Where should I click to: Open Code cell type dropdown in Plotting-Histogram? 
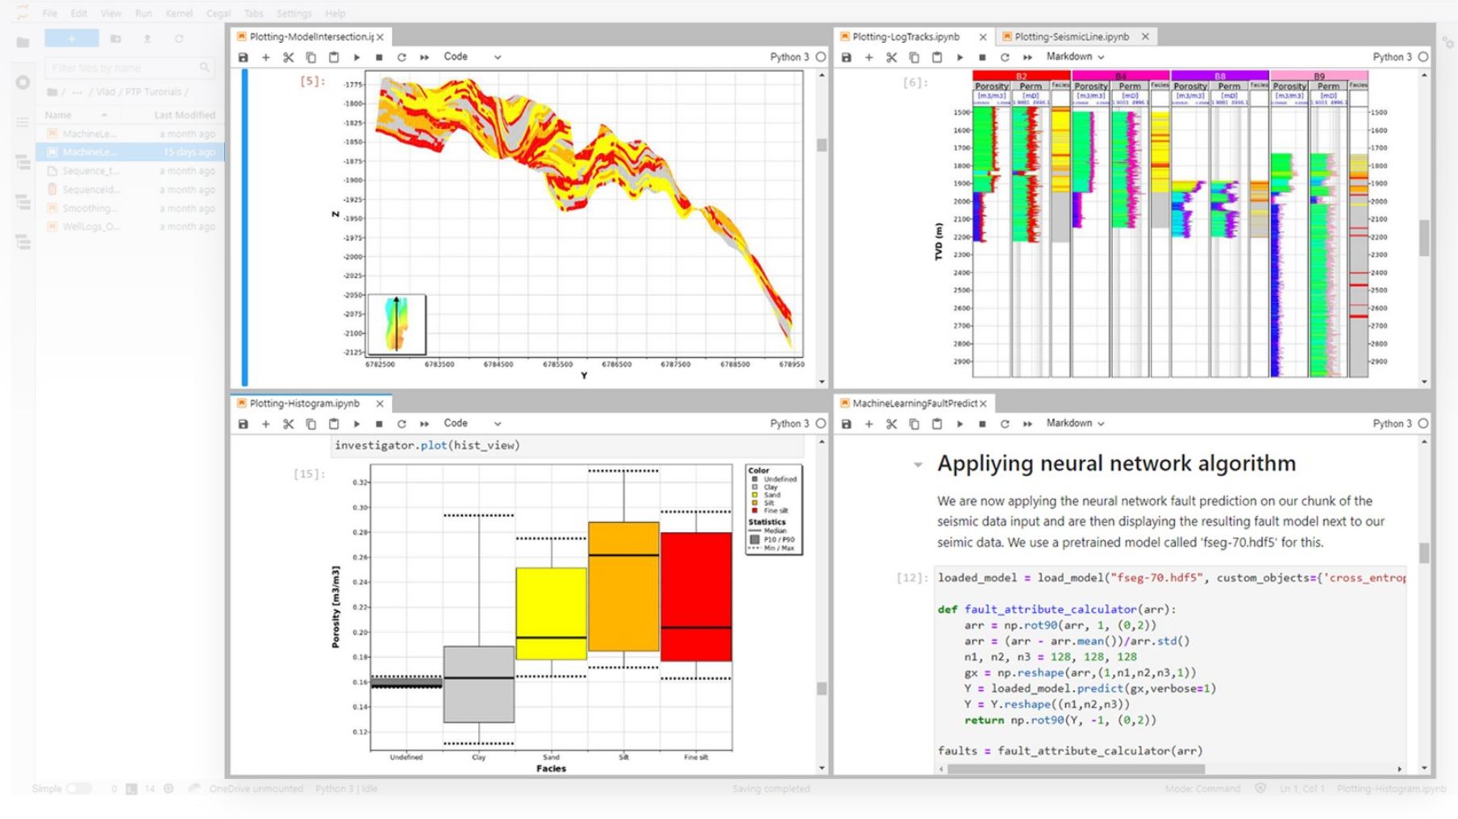pyautogui.click(x=473, y=423)
